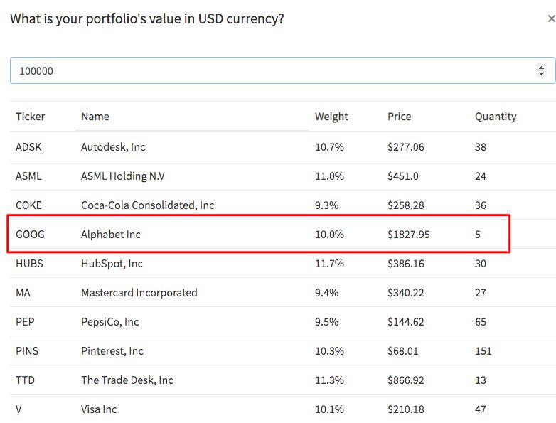Click Visa's price of $210.18

click(x=406, y=409)
